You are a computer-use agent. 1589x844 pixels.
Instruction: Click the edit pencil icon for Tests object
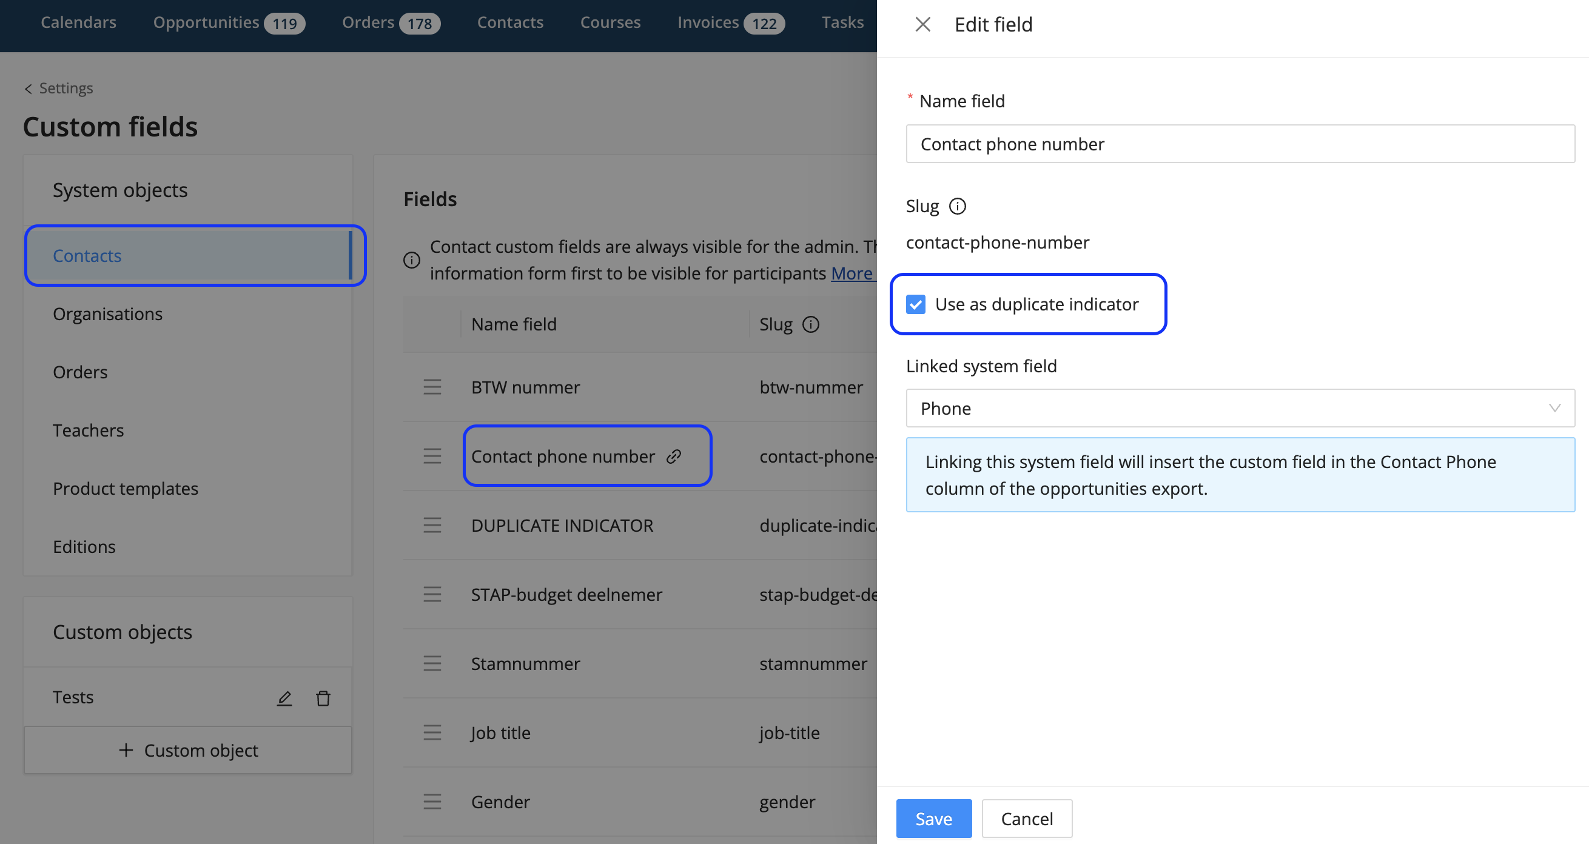pos(284,698)
